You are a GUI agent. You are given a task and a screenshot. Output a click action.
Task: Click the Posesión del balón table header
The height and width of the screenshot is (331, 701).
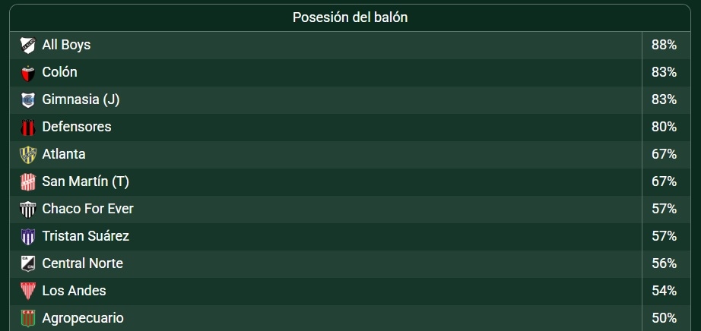click(x=350, y=17)
